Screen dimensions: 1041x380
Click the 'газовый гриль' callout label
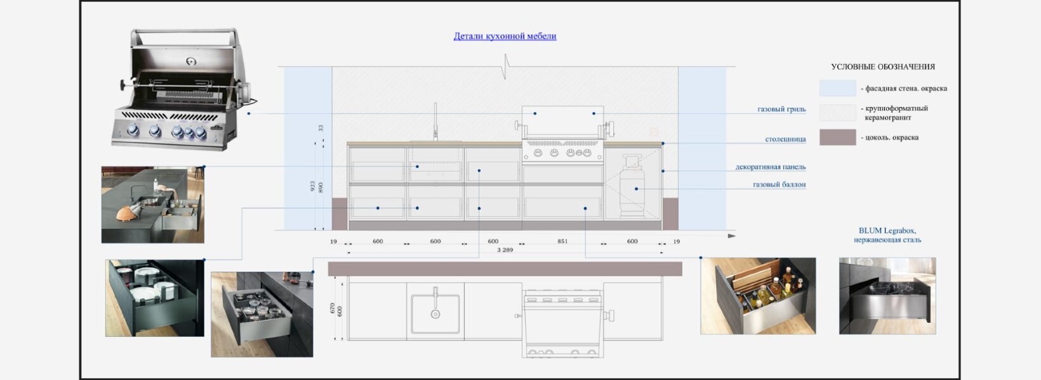781,109
